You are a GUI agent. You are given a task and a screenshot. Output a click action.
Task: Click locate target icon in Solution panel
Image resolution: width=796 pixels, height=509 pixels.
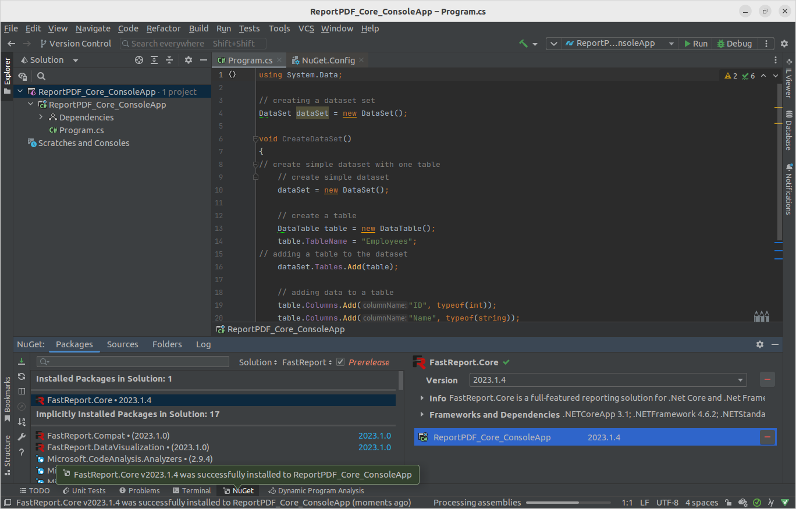tap(139, 60)
